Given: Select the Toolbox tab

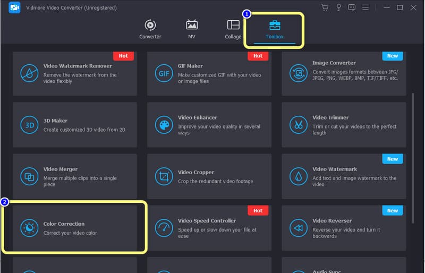Looking at the screenshot, I should pos(275,29).
